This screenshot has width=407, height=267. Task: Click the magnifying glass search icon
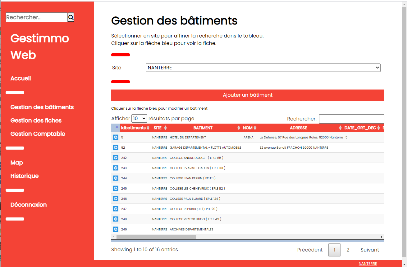click(71, 17)
